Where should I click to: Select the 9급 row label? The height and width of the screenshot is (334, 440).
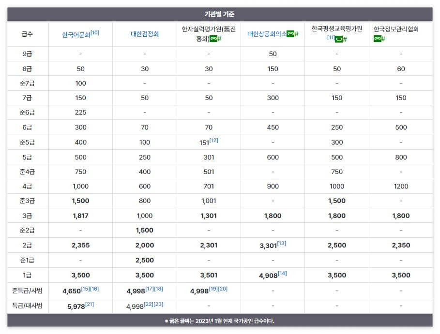[27, 54]
